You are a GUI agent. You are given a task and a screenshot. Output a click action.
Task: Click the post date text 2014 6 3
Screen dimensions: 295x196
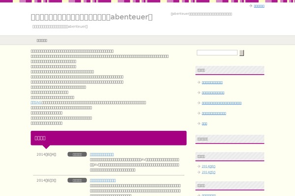(46, 180)
